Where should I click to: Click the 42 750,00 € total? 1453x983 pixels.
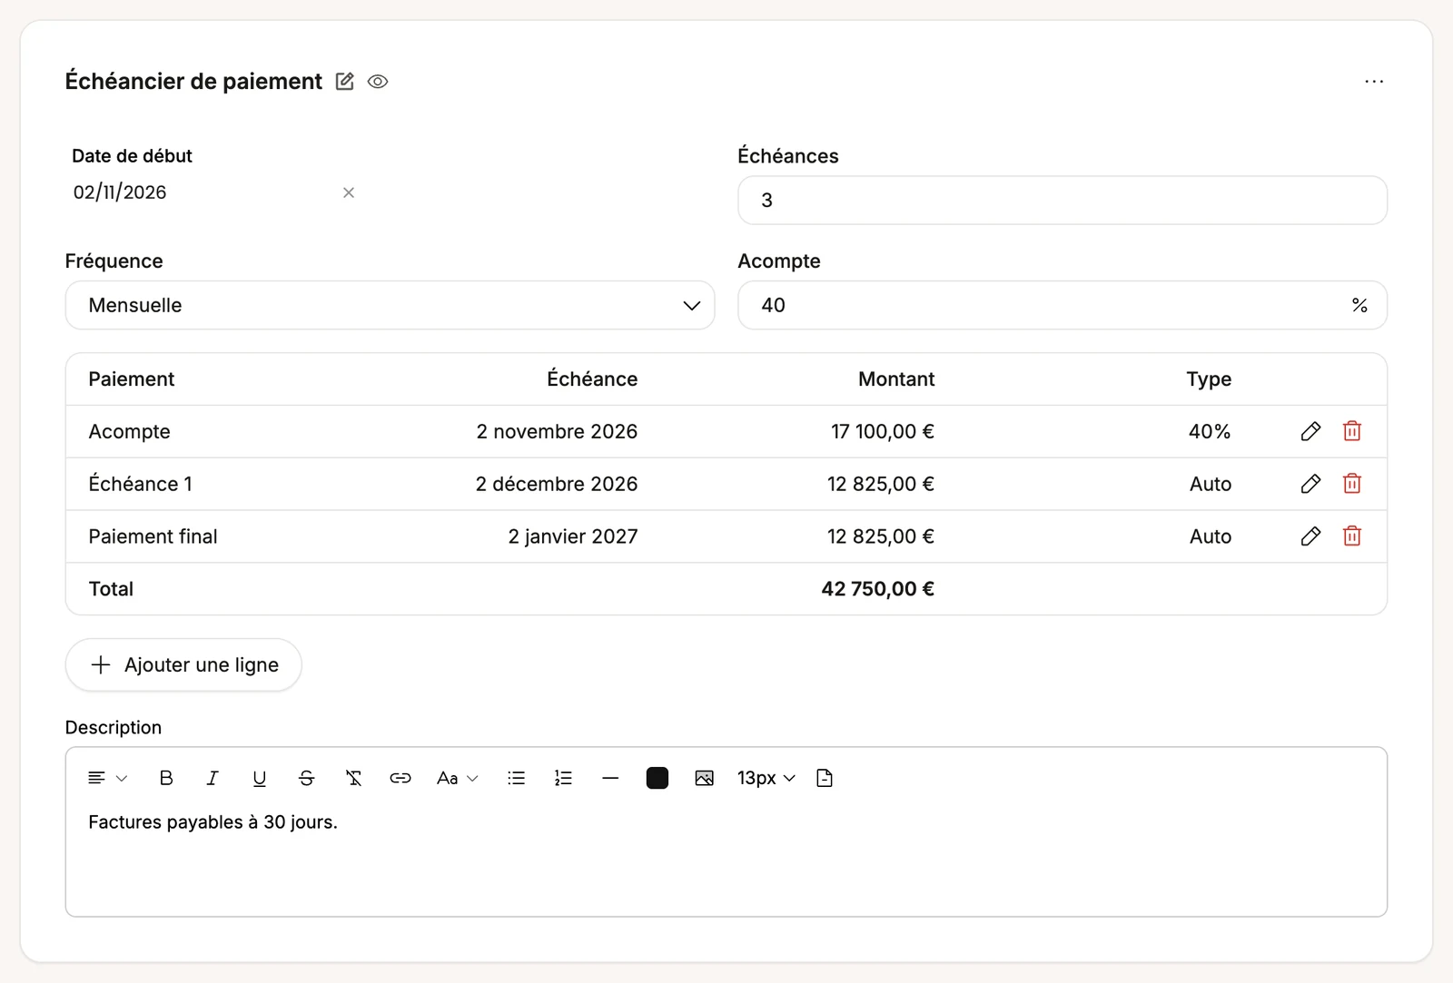coord(878,589)
